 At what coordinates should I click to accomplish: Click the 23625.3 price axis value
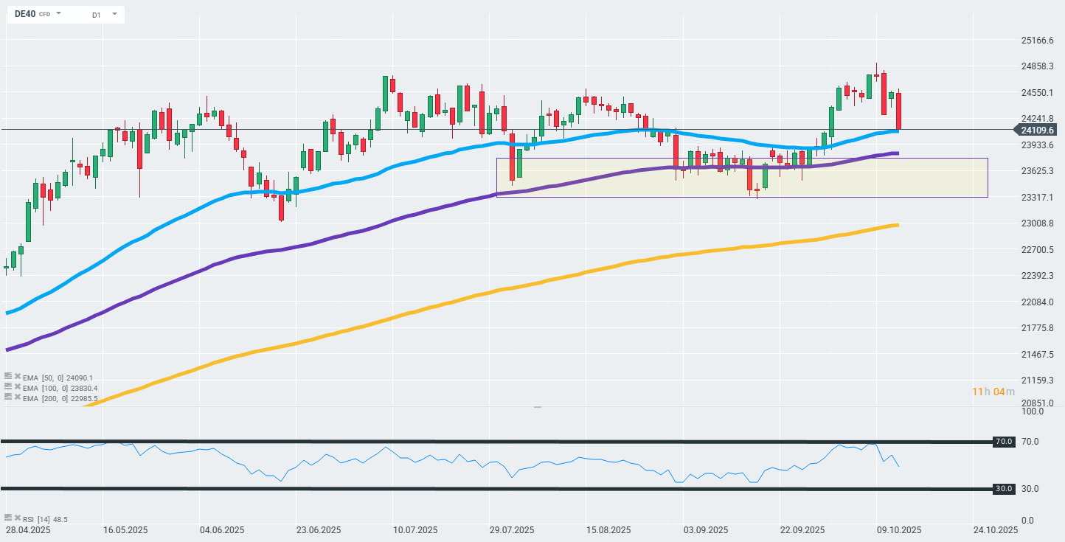coord(1038,170)
